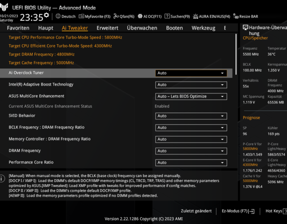
Task: Click the Zuletzt geändert button
Action: [x=196, y=211]
